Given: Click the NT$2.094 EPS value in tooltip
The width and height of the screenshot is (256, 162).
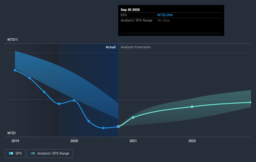Looking at the screenshot, I should 165,15.
